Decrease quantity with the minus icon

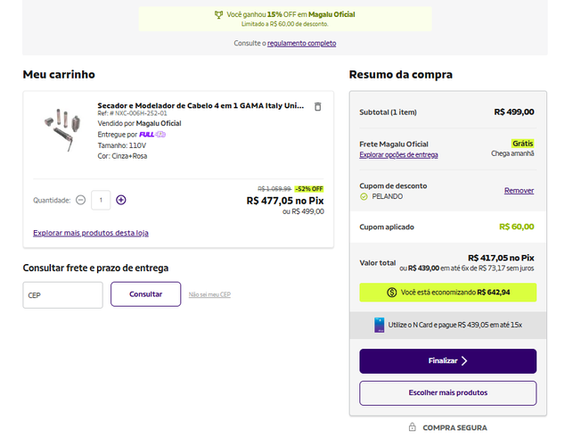80,200
